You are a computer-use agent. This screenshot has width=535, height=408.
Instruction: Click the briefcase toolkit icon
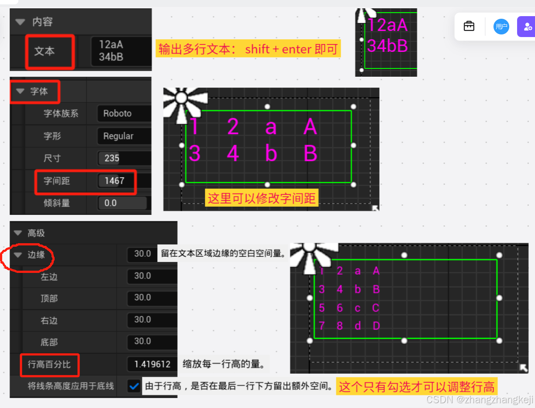tap(469, 26)
